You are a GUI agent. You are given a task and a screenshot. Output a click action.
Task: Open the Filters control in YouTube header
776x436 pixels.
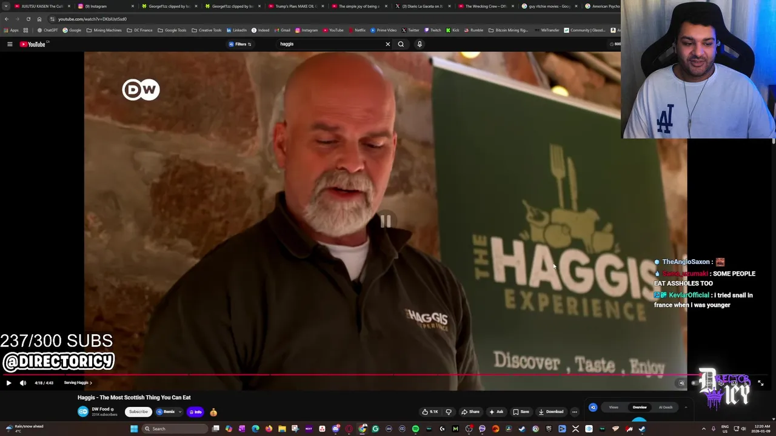pyautogui.click(x=240, y=44)
